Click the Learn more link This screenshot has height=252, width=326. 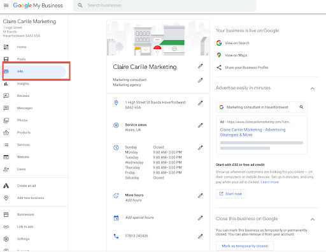270,182
